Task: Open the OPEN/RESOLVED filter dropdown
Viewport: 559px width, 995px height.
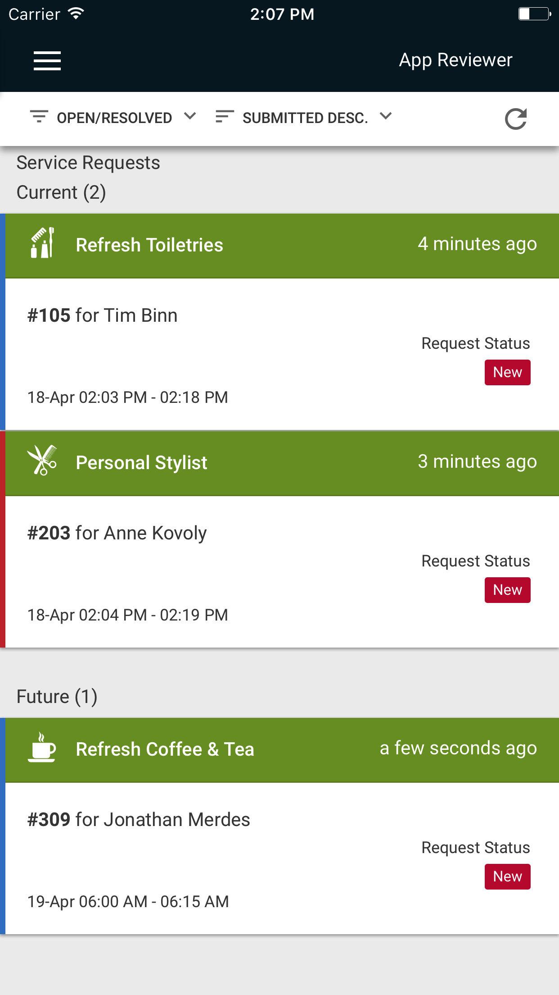Action: pyautogui.click(x=114, y=118)
